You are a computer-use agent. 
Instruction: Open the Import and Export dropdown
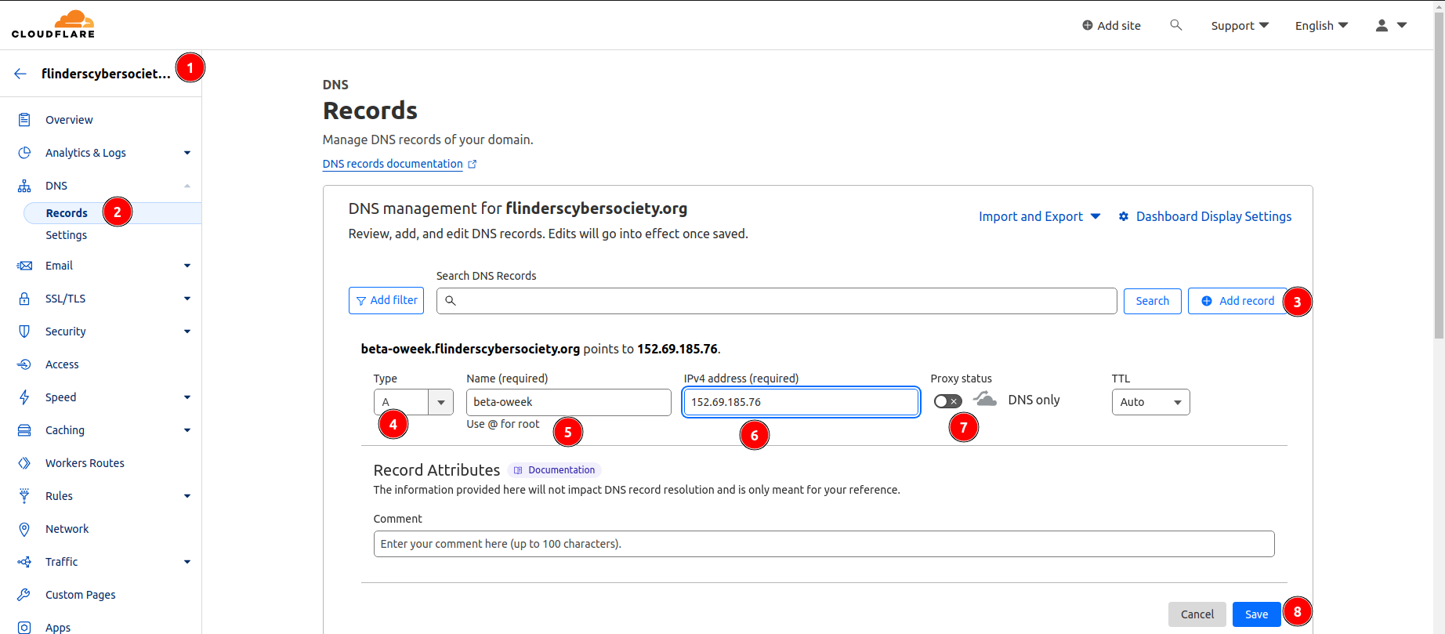tap(1039, 216)
